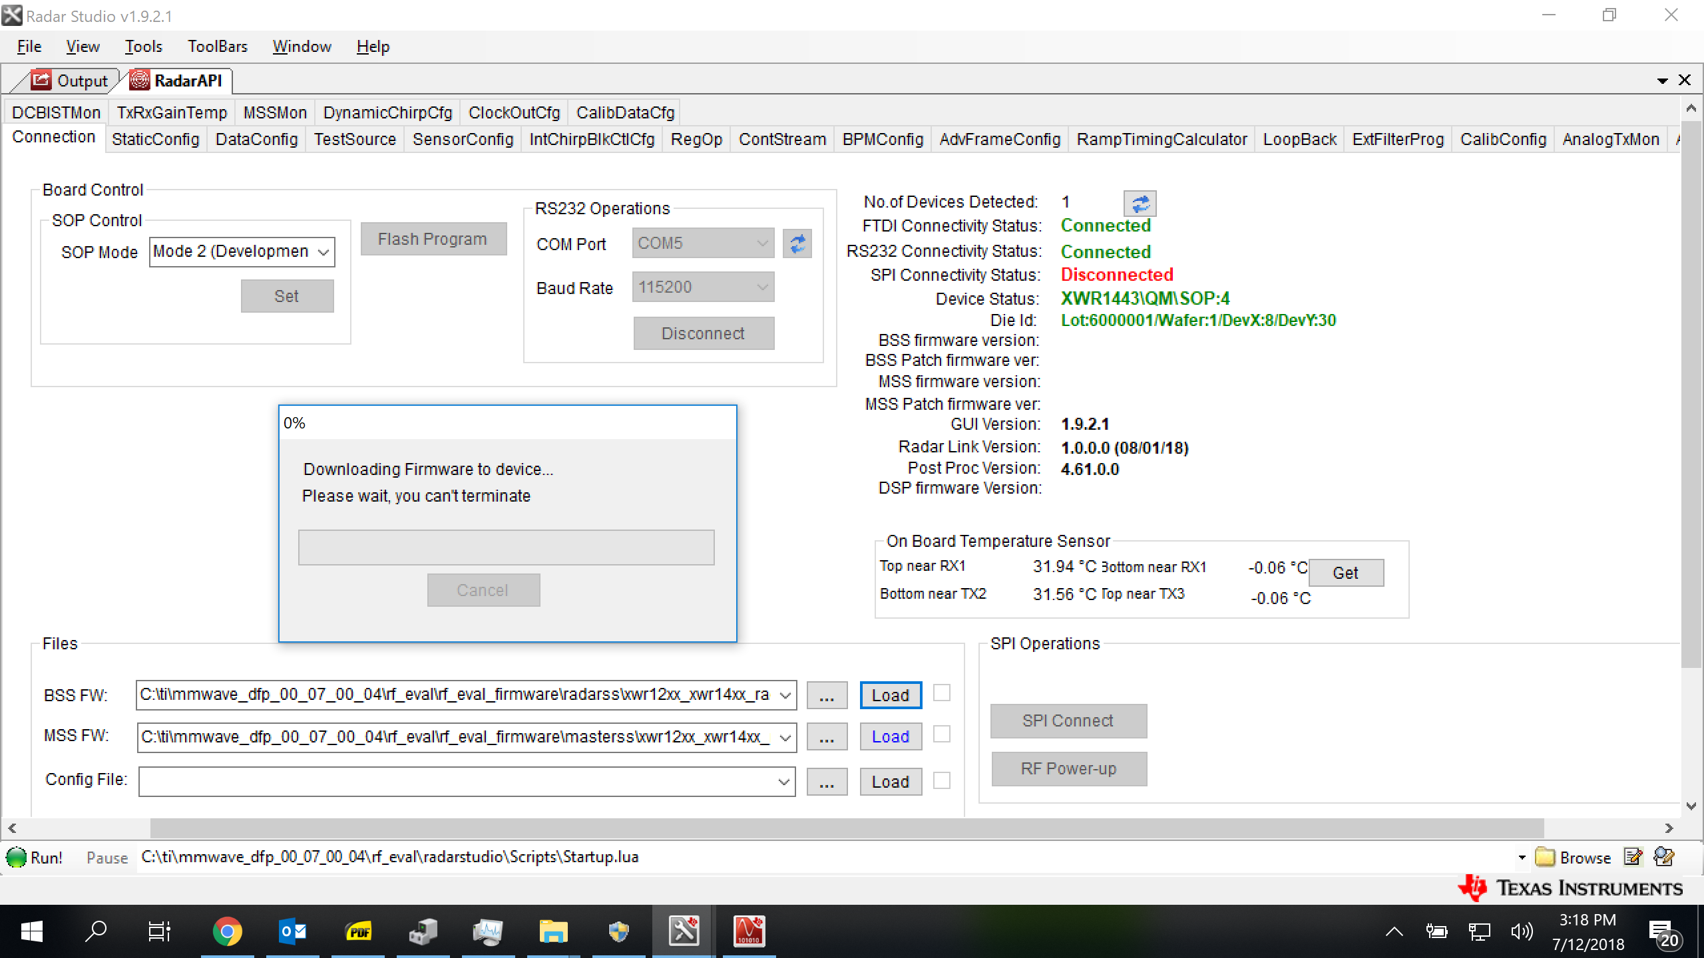Image resolution: width=1704 pixels, height=958 pixels.
Task: Browse for BSS FW file with ... button
Action: [827, 696]
